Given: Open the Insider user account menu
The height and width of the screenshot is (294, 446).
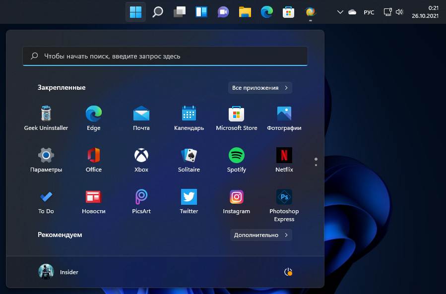Looking at the screenshot, I should pyautogui.click(x=59, y=272).
